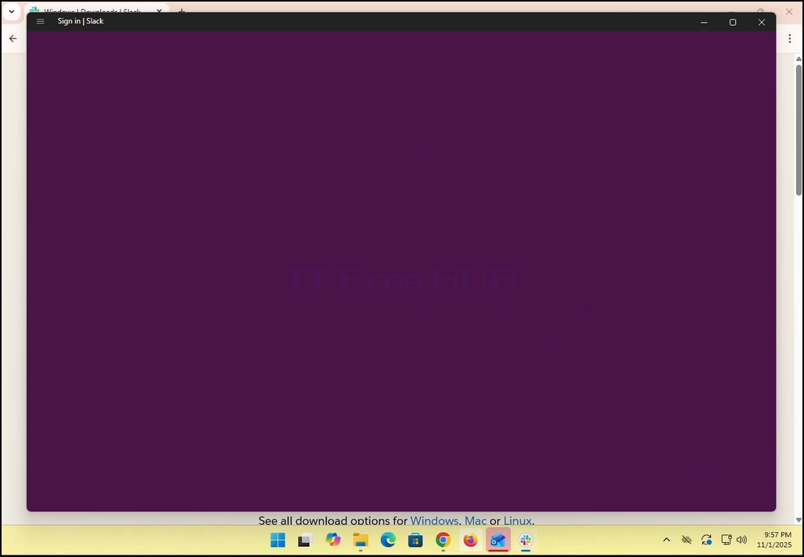
Task: Launch Copilot from the taskbar
Action: pos(333,540)
